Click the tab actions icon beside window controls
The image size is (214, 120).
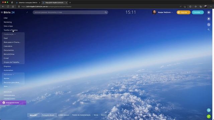click(x=12, y=3)
